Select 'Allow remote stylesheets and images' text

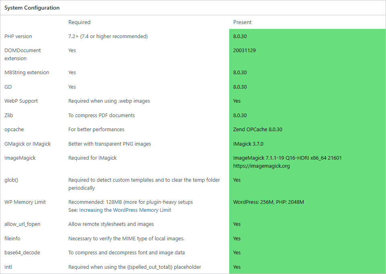click(111, 224)
